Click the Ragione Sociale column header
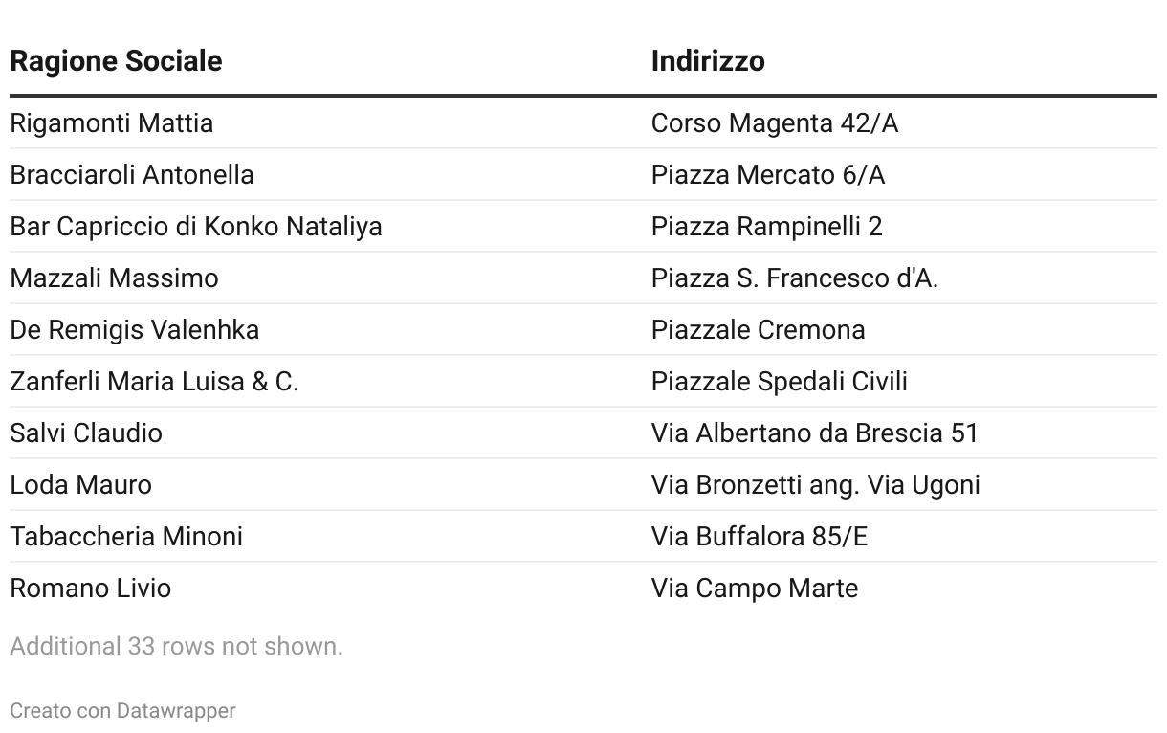Screen dimensions: 1167x733 click(x=116, y=61)
